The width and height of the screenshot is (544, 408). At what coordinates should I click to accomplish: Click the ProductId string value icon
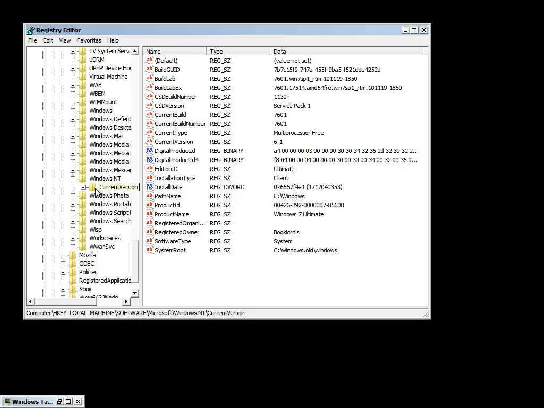click(149, 205)
